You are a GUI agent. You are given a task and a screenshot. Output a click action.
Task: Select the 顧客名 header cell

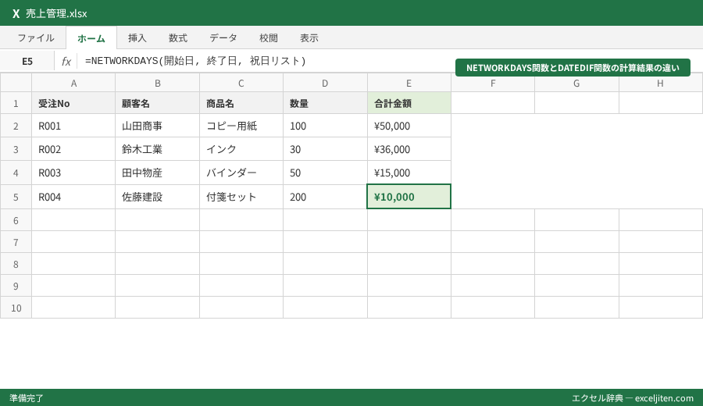157,104
